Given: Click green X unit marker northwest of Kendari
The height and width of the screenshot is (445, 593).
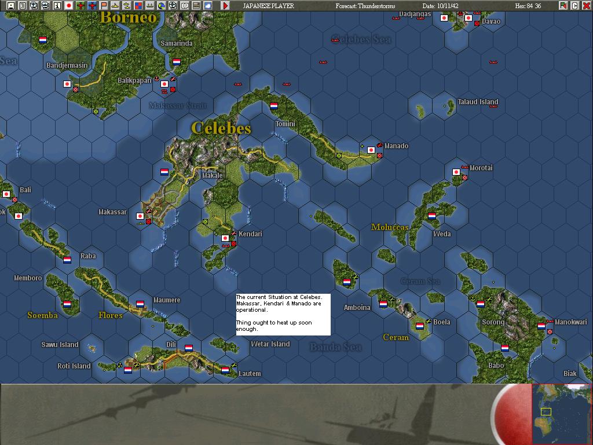Looking at the screenshot, I should 205,221.
